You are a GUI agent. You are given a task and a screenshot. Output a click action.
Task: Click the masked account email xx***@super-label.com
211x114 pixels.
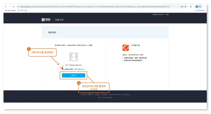pos(73,65)
